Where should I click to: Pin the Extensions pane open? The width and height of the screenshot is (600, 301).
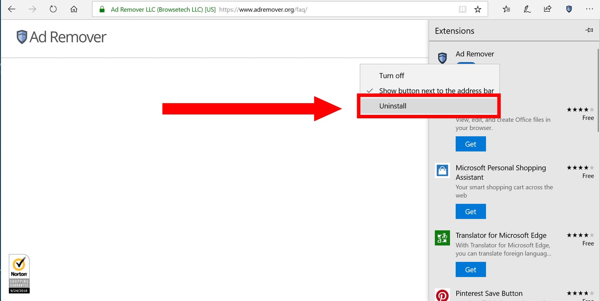589,30
